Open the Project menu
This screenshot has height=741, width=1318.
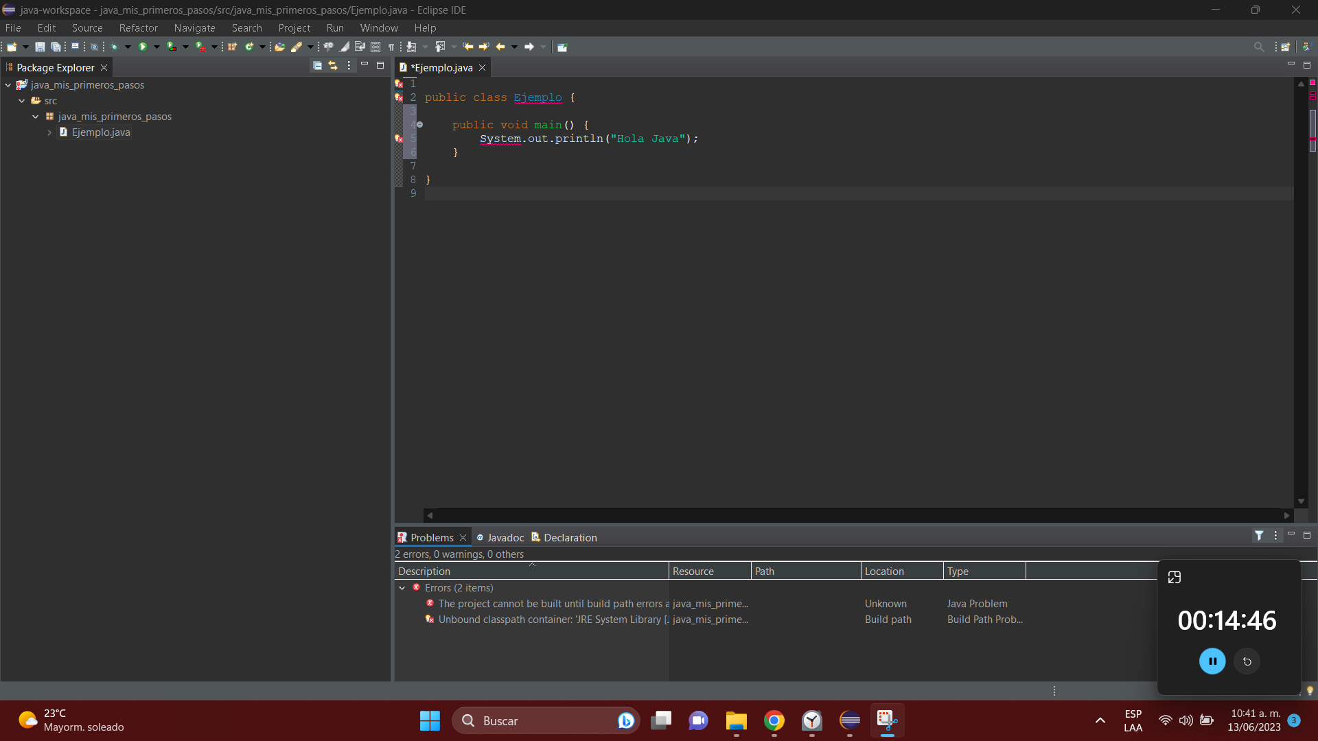pos(294,28)
